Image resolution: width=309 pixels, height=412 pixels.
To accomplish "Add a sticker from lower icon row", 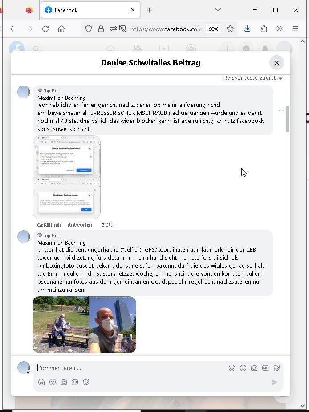I will pyautogui.click(x=86, y=382).
